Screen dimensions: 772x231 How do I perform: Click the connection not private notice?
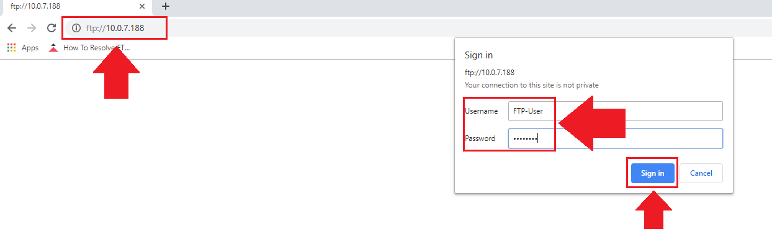[532, 84]
